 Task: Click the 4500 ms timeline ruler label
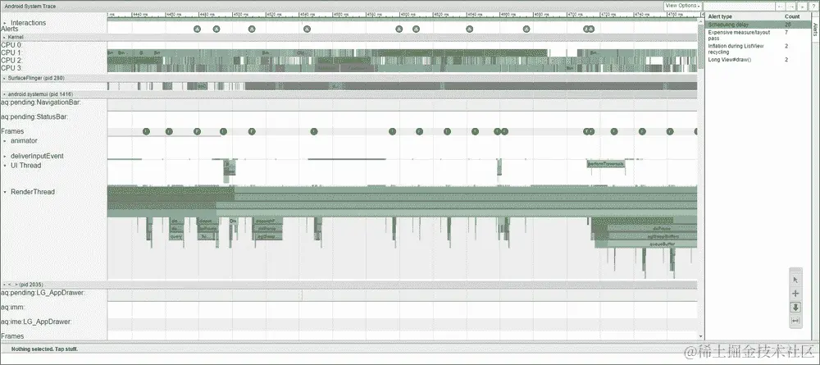[x=241, y=15]
